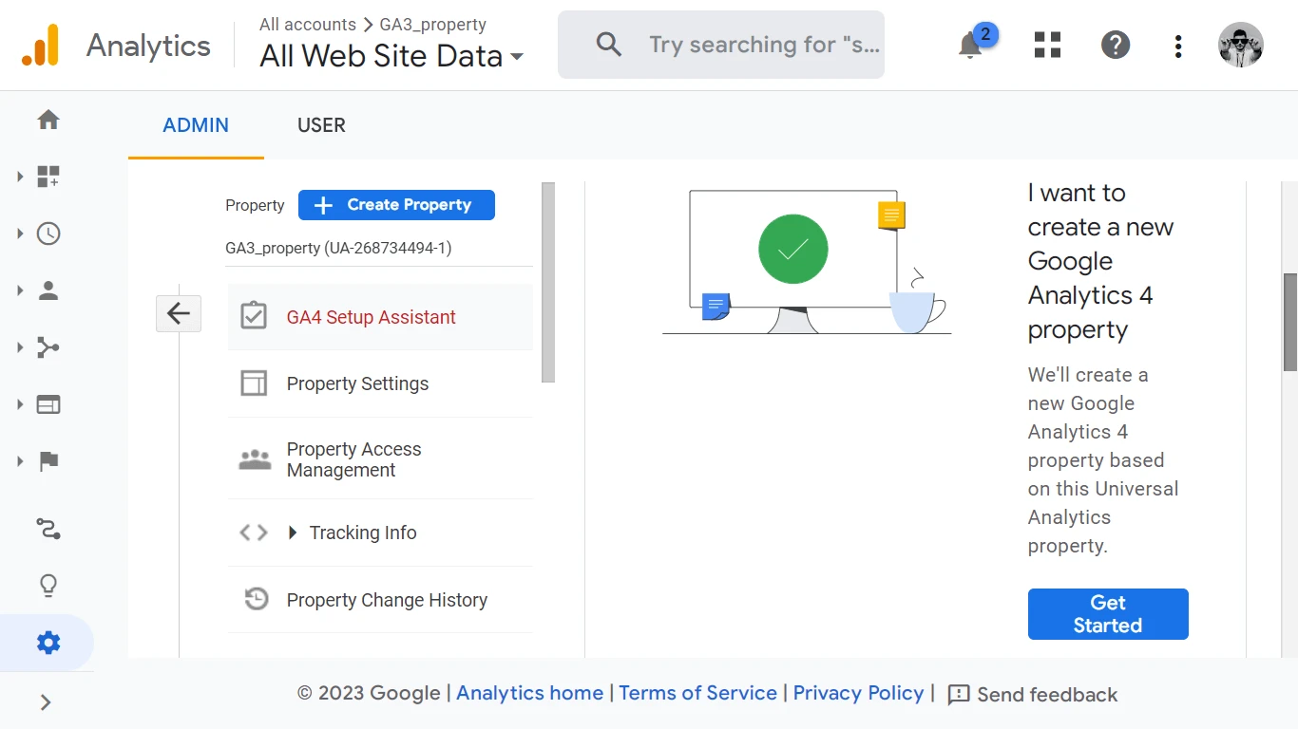The height and width of the screenshot is (729, 1298).
Task: Switch to the USER tab
Action: [321, 125]
